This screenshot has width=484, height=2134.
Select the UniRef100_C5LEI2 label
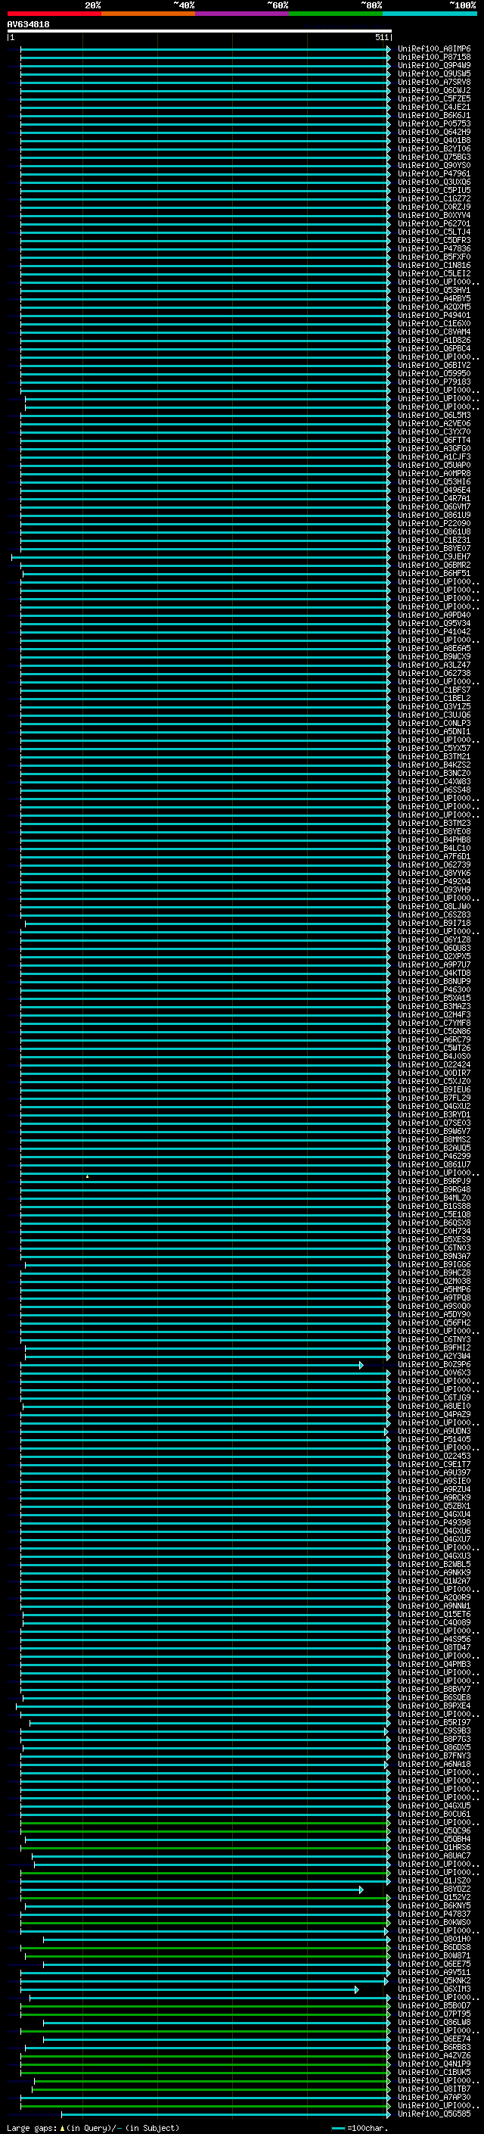(x=434, y=273)
